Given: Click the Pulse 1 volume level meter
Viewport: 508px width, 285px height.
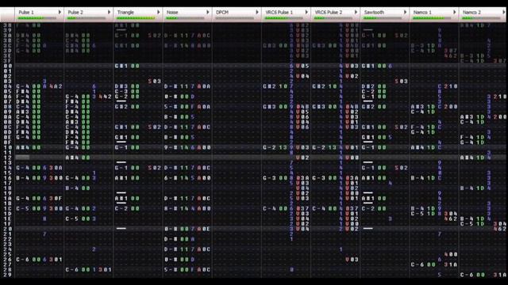Looking at the screenshot, I should pos(37,18).
